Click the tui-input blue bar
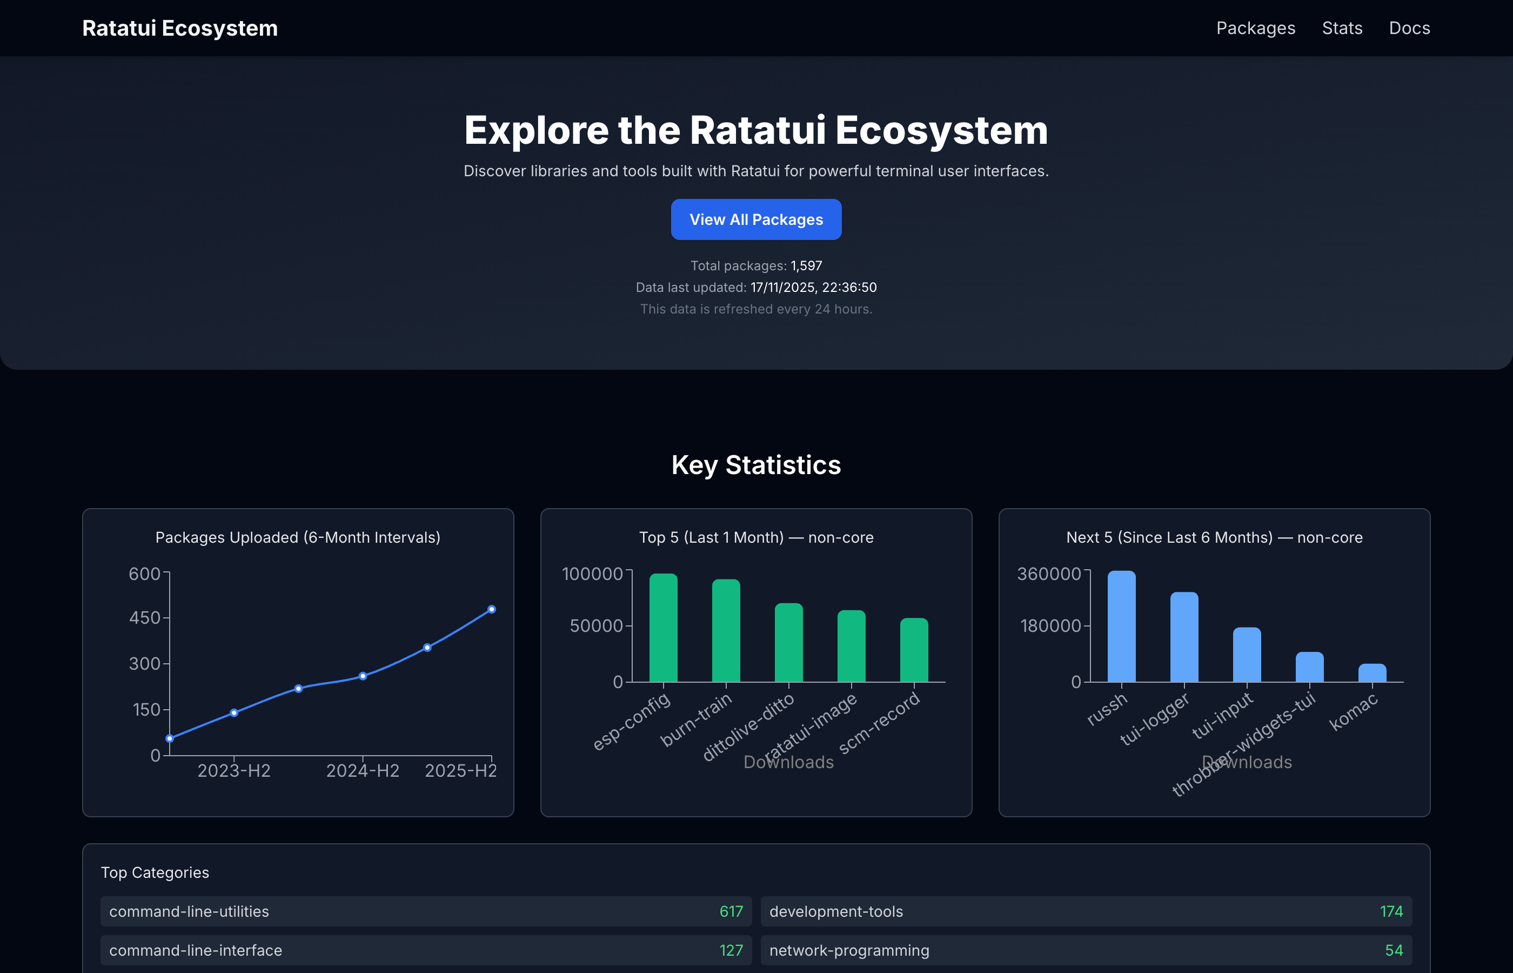The height and width of the screenshot is (973, 1513). tap(1247, 655)
